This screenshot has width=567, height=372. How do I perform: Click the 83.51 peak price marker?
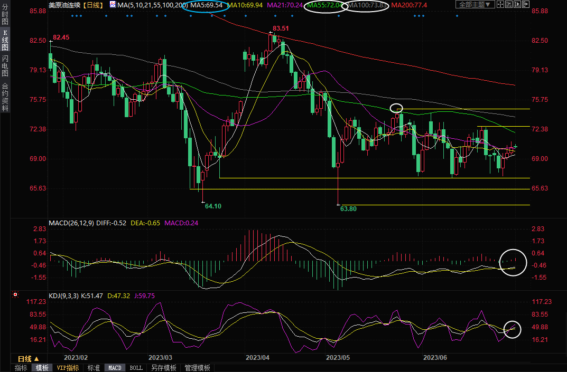tap(281, 28)
